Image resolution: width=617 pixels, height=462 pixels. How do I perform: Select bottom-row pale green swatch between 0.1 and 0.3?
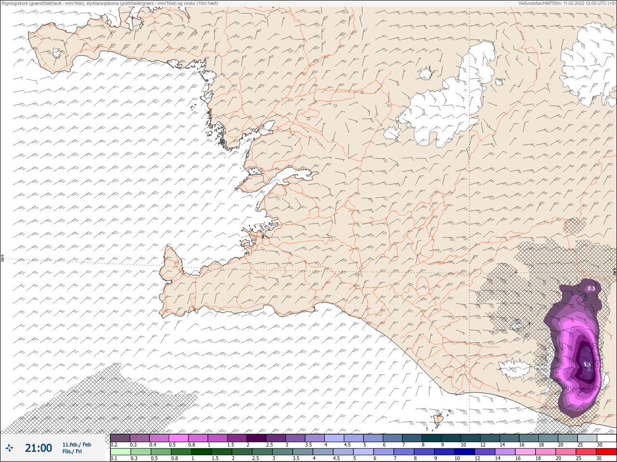click(x=121, y=452)
